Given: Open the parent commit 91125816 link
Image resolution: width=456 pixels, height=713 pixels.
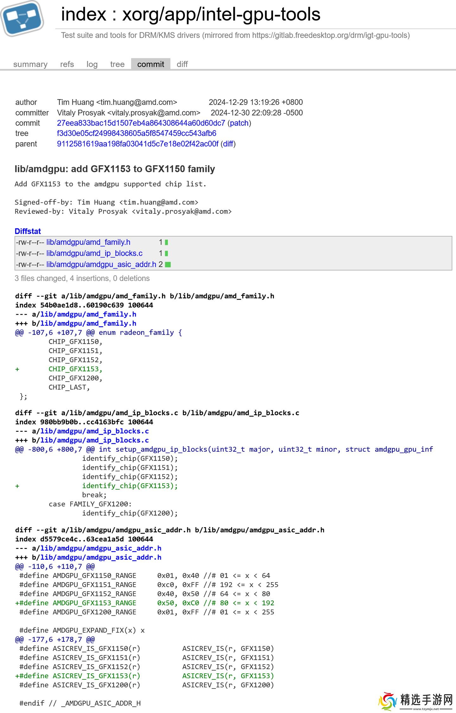Looking at the screenshot, I should (137, 144).
